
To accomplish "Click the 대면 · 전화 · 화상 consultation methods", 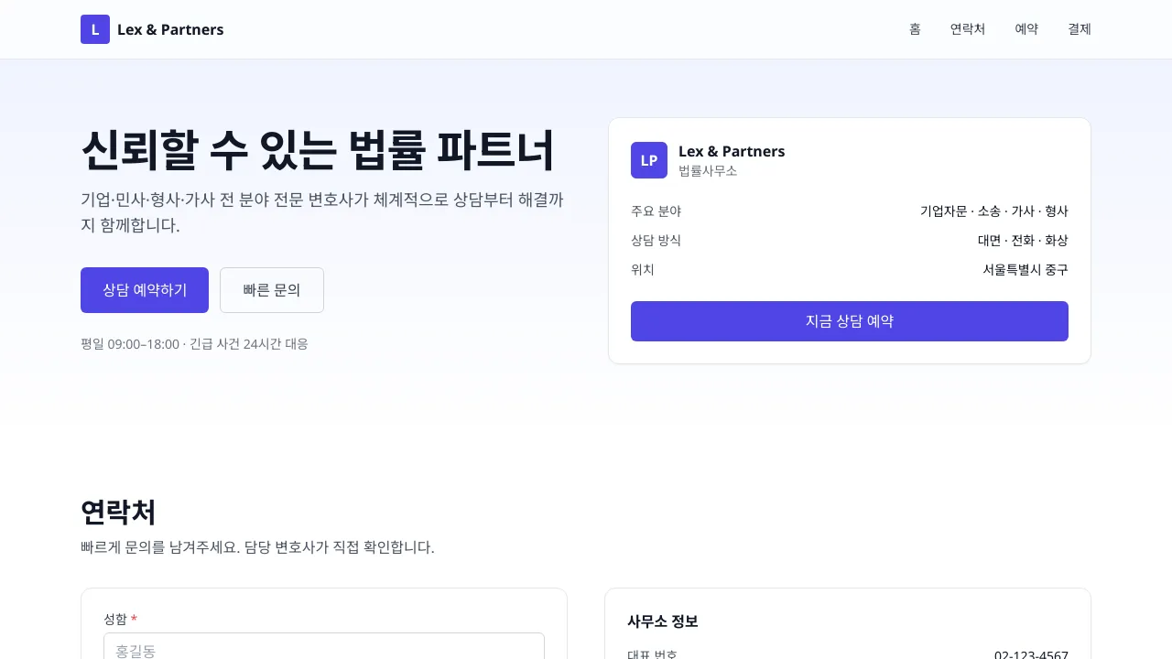I will pos(1022,241).
